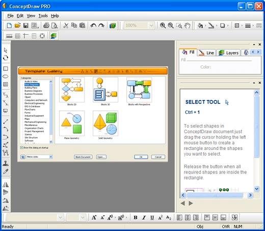Toggle rulers display in second toolbar
265x231 pixels.
(9, 36)
